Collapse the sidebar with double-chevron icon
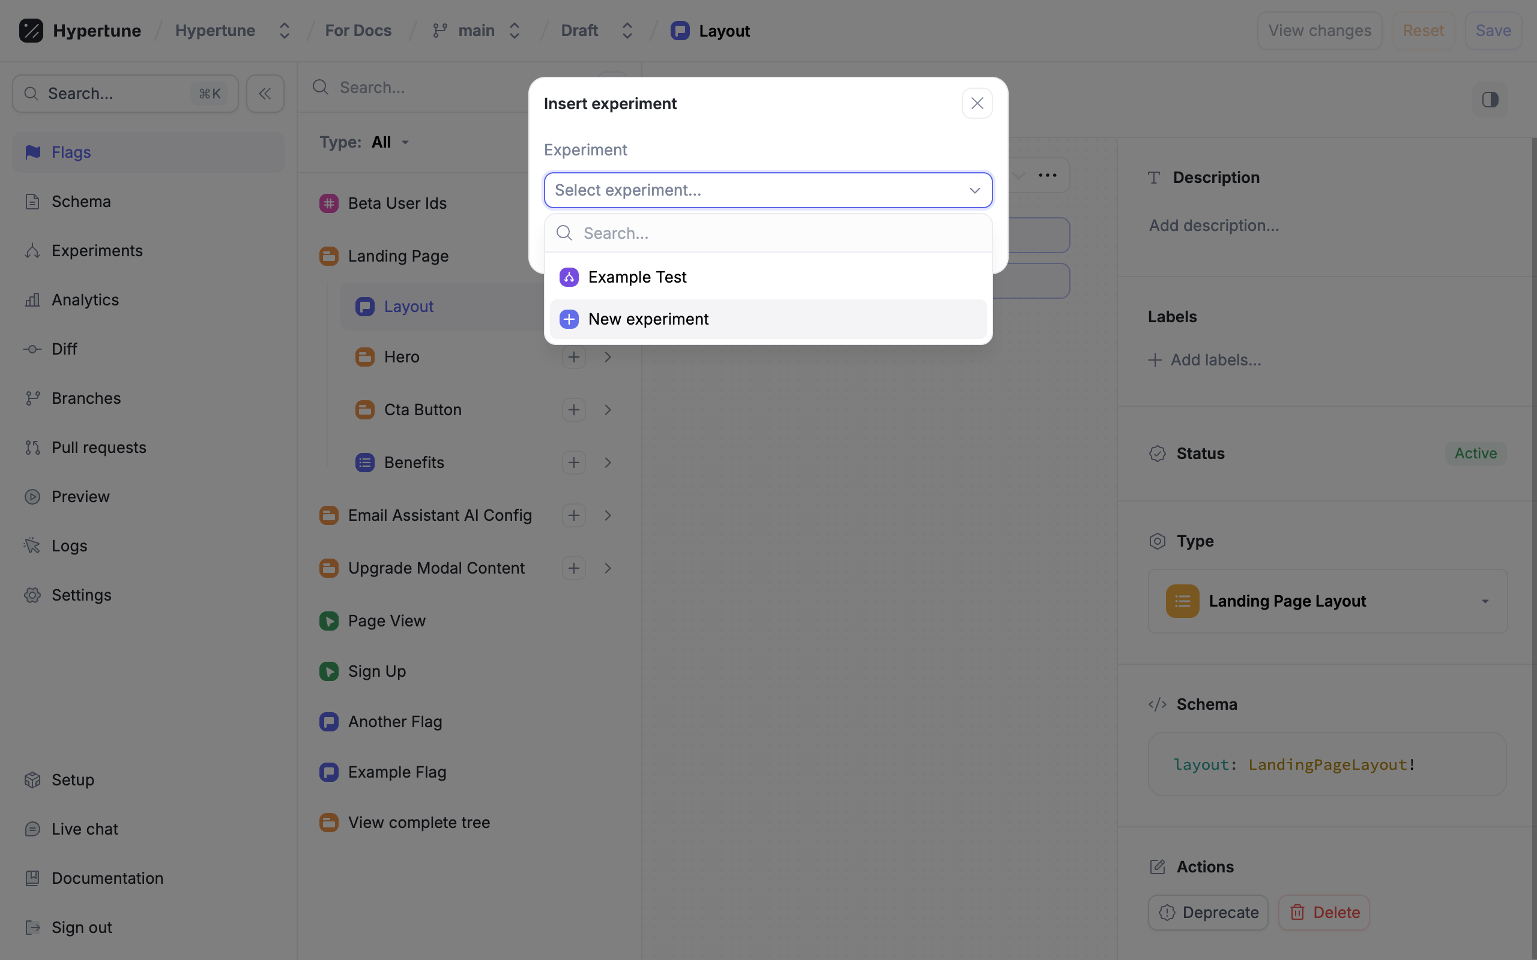The width and height of the screenshot is (1537, 960). pyautogui.click(x=265, y=94)
